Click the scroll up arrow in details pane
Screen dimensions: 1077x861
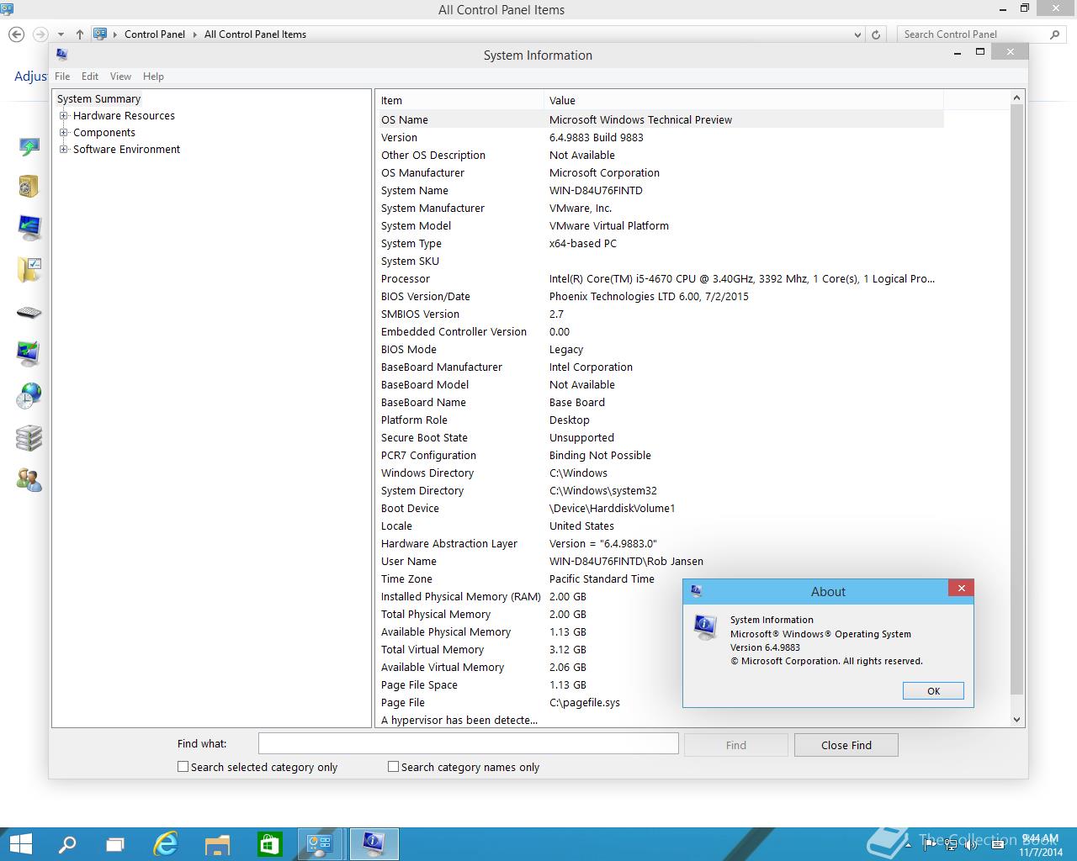point(1016,98)
